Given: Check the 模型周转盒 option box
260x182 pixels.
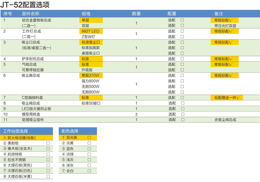Looking at the screenshot, I should coord(183,114).
